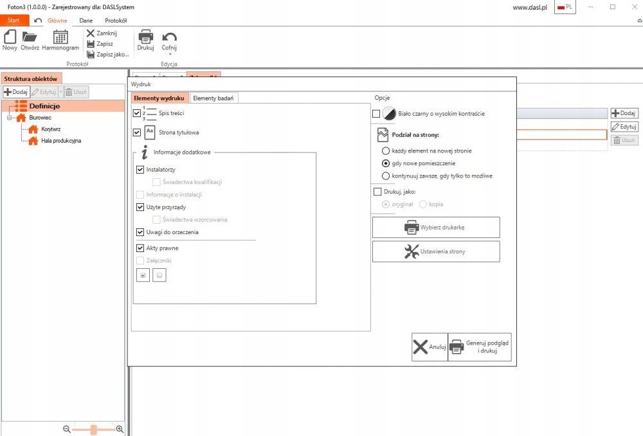Image resolution: width=643 pixels, height=436 pixels.
Task: Select każdy element na nowej stronie
Action: point(385,151)
